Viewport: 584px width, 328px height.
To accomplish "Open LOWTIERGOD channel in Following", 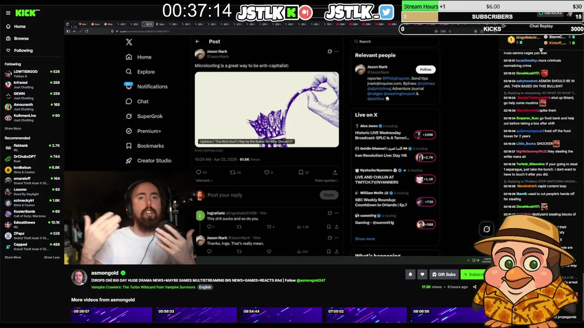I will click(x=32, y=74).
